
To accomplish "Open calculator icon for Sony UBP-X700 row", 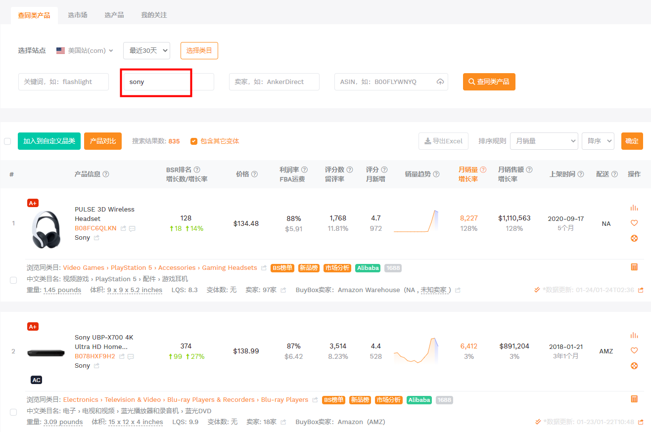I will pyautogui.click(x=634, y=399).
